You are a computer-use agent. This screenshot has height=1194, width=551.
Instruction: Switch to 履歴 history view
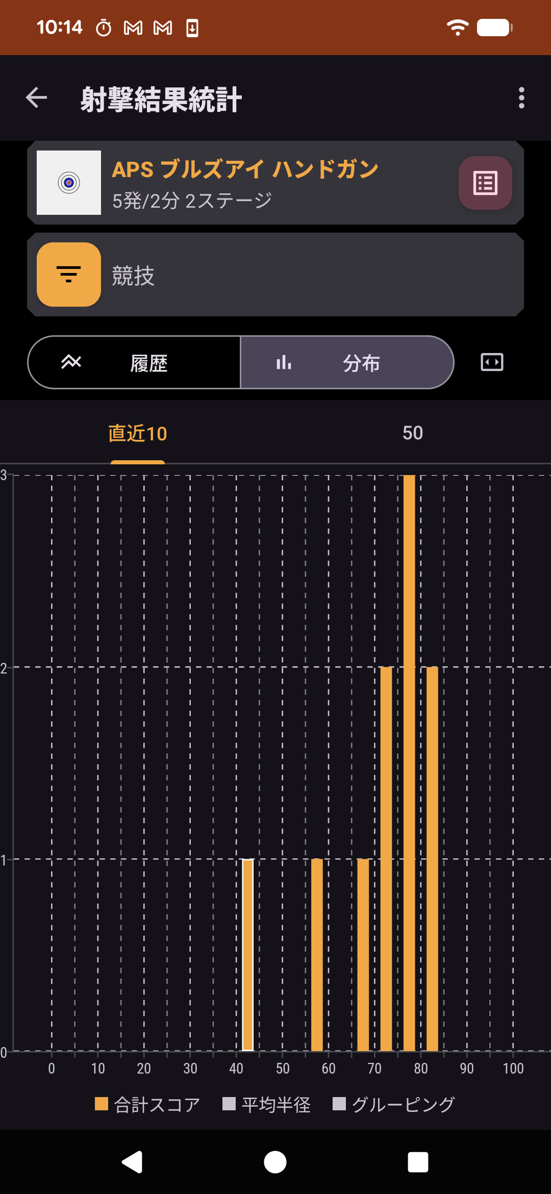pyautogui.click(x=134, y=362)
